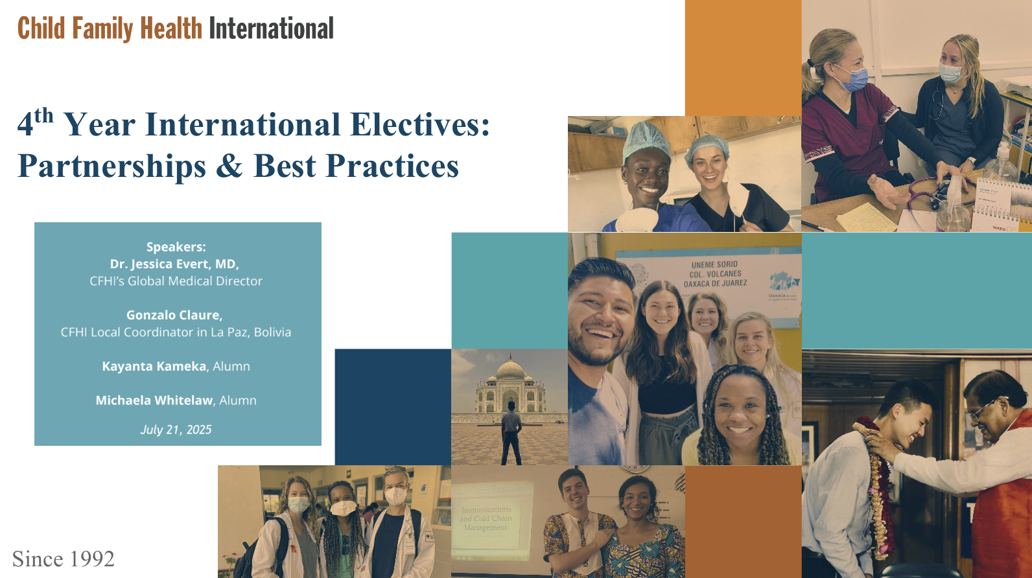Click the "Kayanta Kameka, Alumn" line
Screen dimensions: 1032x578
pos(176,366)
